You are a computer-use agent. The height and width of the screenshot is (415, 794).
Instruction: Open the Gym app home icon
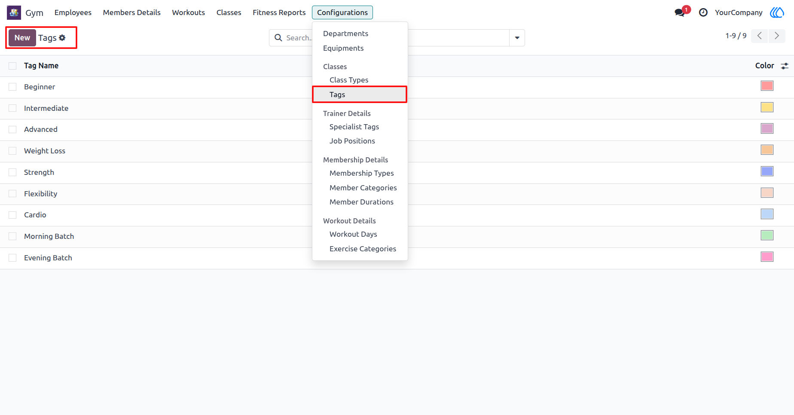tap(14, 12)
